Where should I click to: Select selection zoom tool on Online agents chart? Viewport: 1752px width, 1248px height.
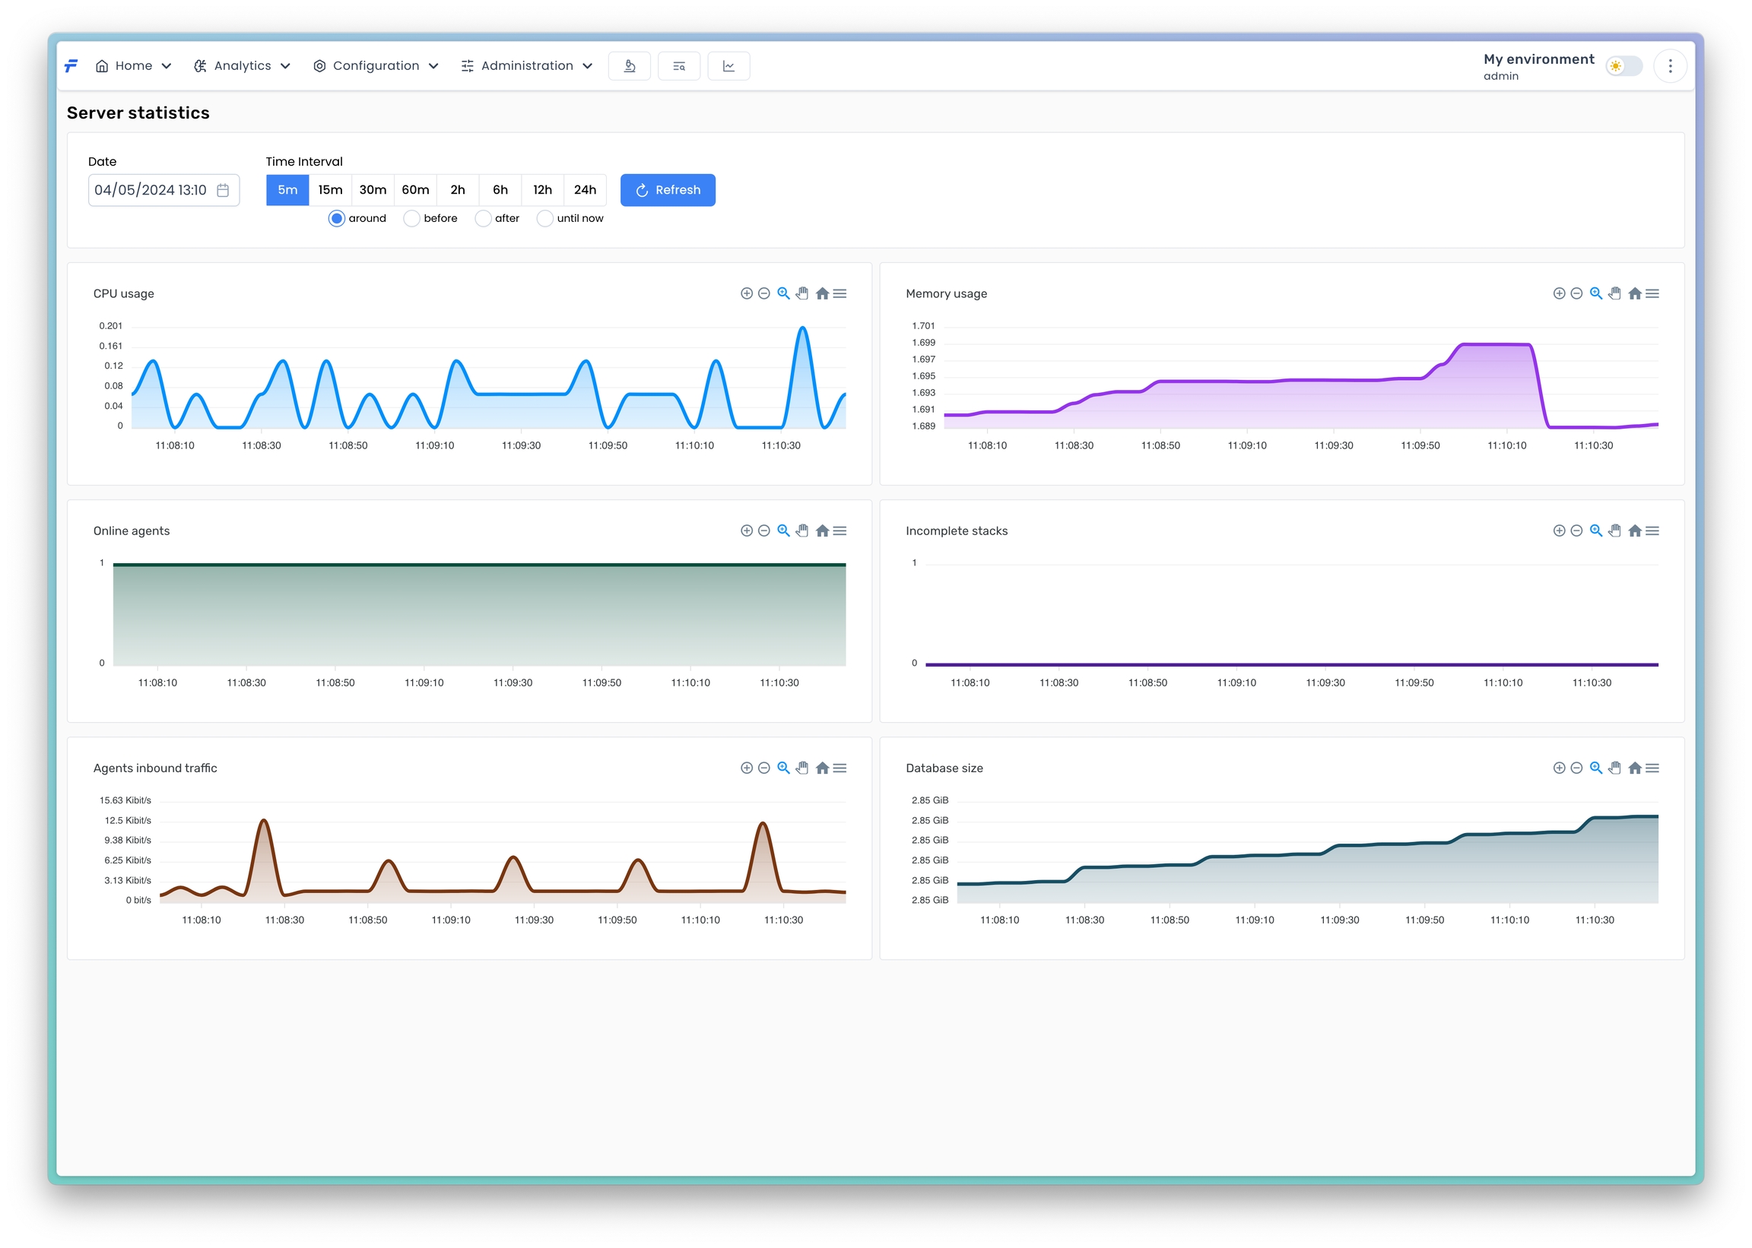pyautogui.click(x=782, y=531)
